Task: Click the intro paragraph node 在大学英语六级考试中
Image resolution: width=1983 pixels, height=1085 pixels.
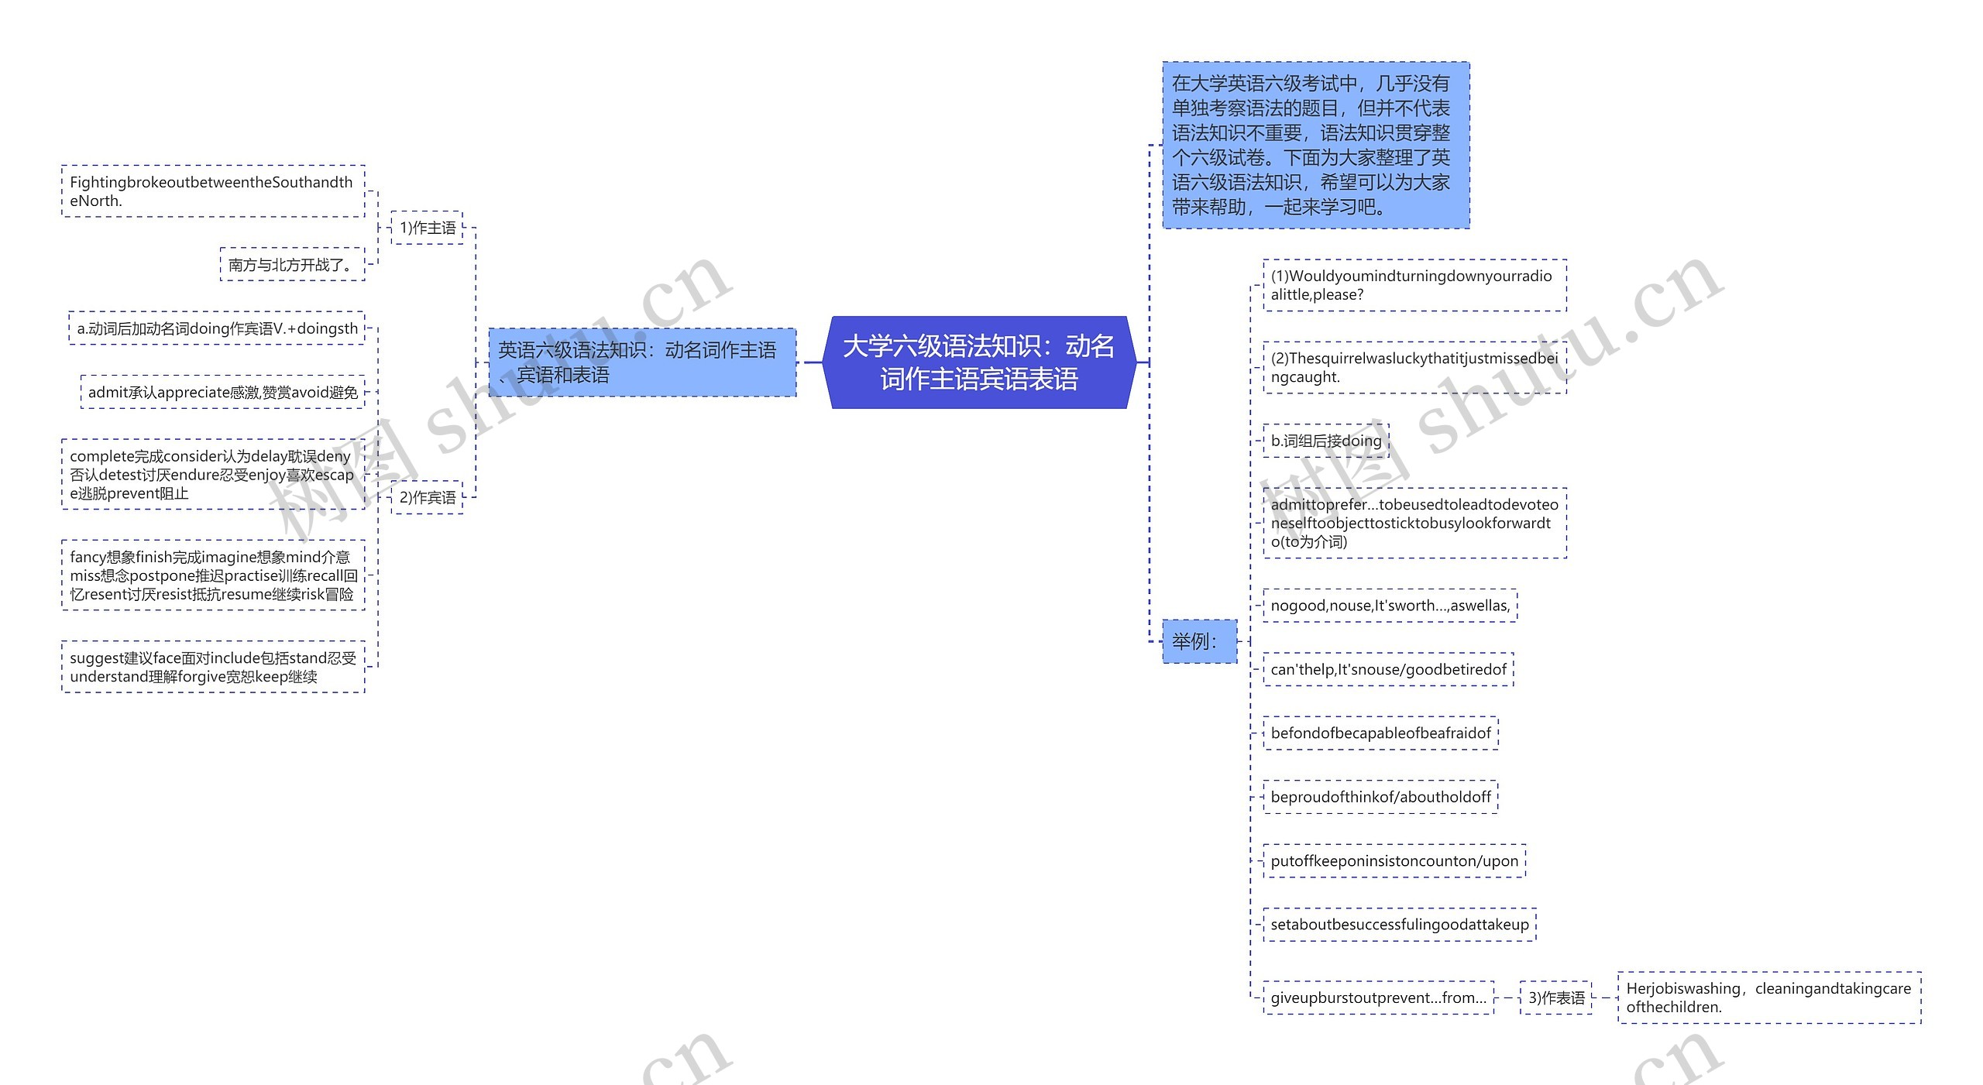Action: [x=1315, y=145]
